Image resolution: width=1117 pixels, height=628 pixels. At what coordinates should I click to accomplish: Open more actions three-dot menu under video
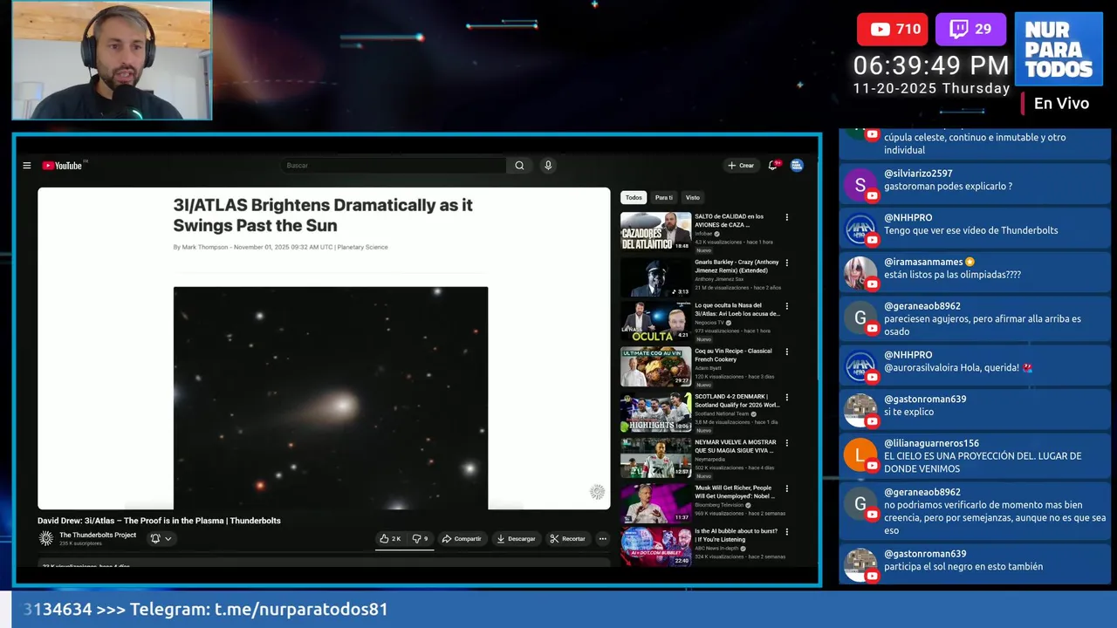point(602,539)
